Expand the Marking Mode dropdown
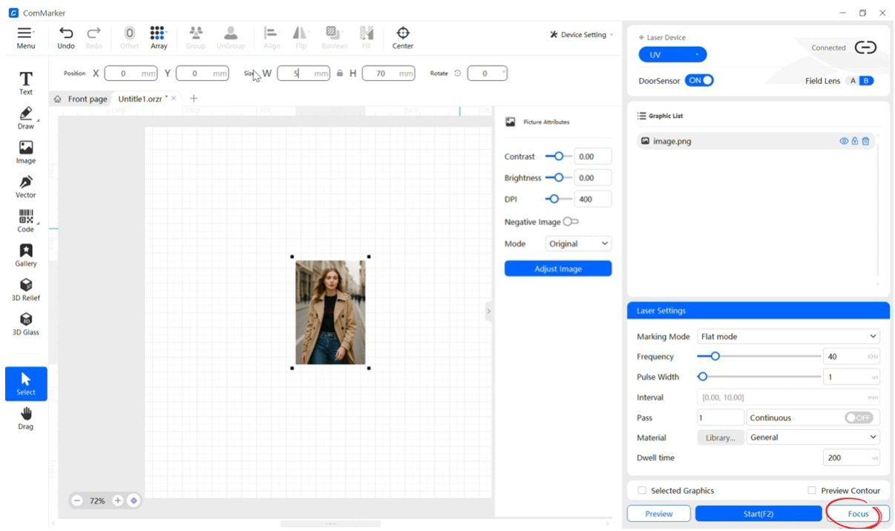Image resolution: width=895 pixels, height=531 pixels. click(x=788, y=336)
